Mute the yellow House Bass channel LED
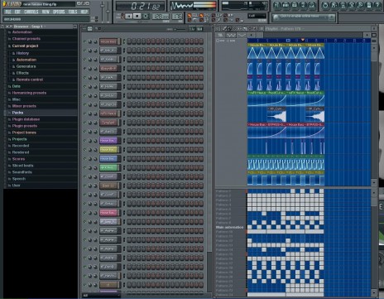Screen dimensions: 384x299 tap(84, 150)
